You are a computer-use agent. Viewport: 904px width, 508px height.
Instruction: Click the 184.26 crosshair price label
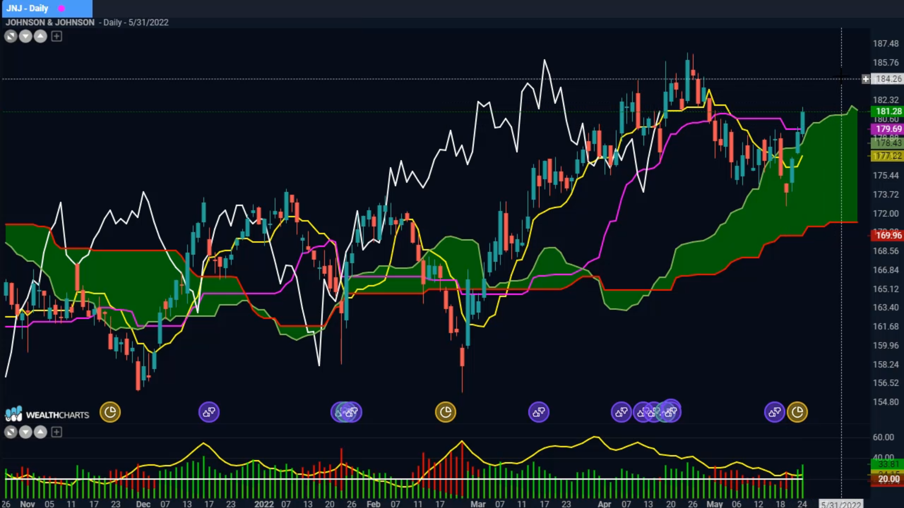pos(888,79)
